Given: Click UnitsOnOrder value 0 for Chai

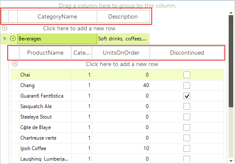Looking at the screenshot, I should click(121, 75).
